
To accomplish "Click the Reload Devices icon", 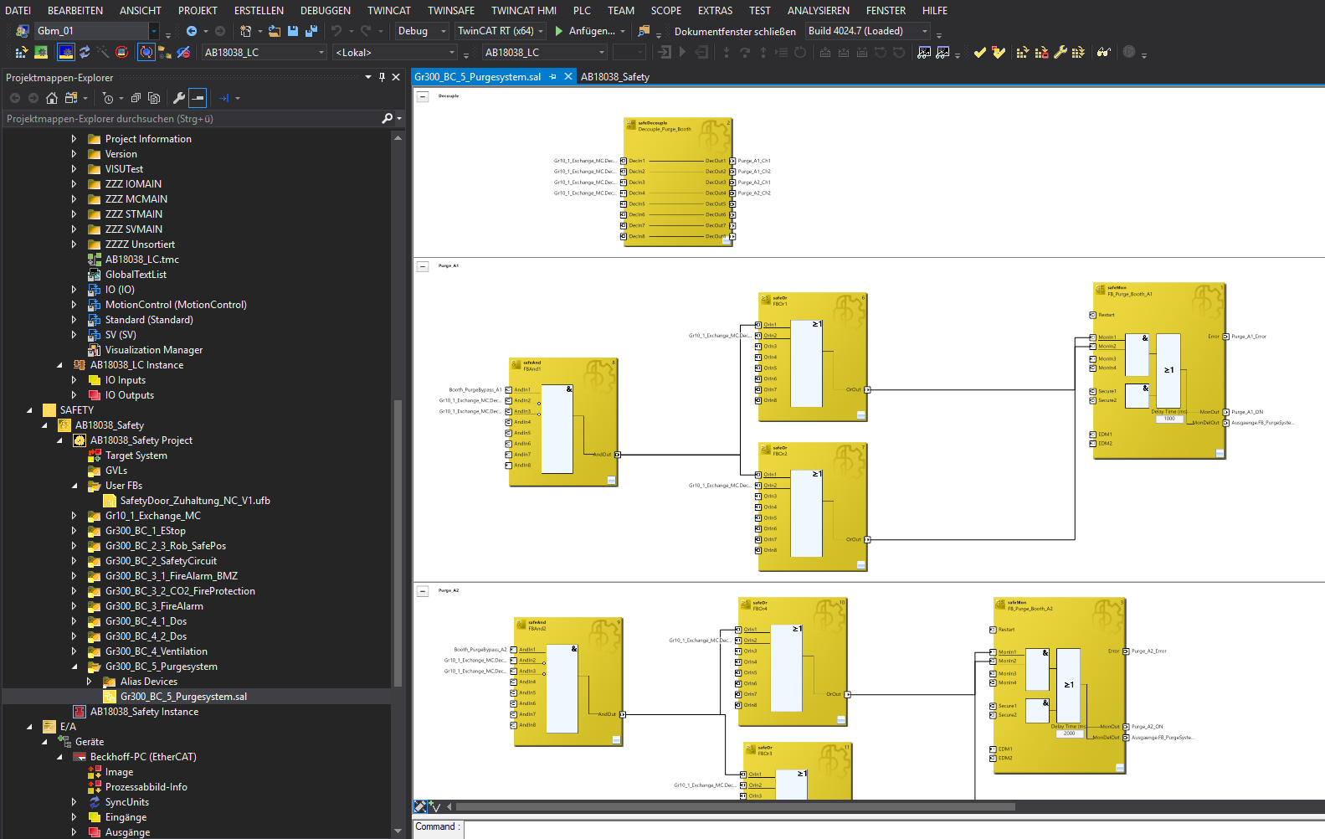I will (x=85, y=52).
